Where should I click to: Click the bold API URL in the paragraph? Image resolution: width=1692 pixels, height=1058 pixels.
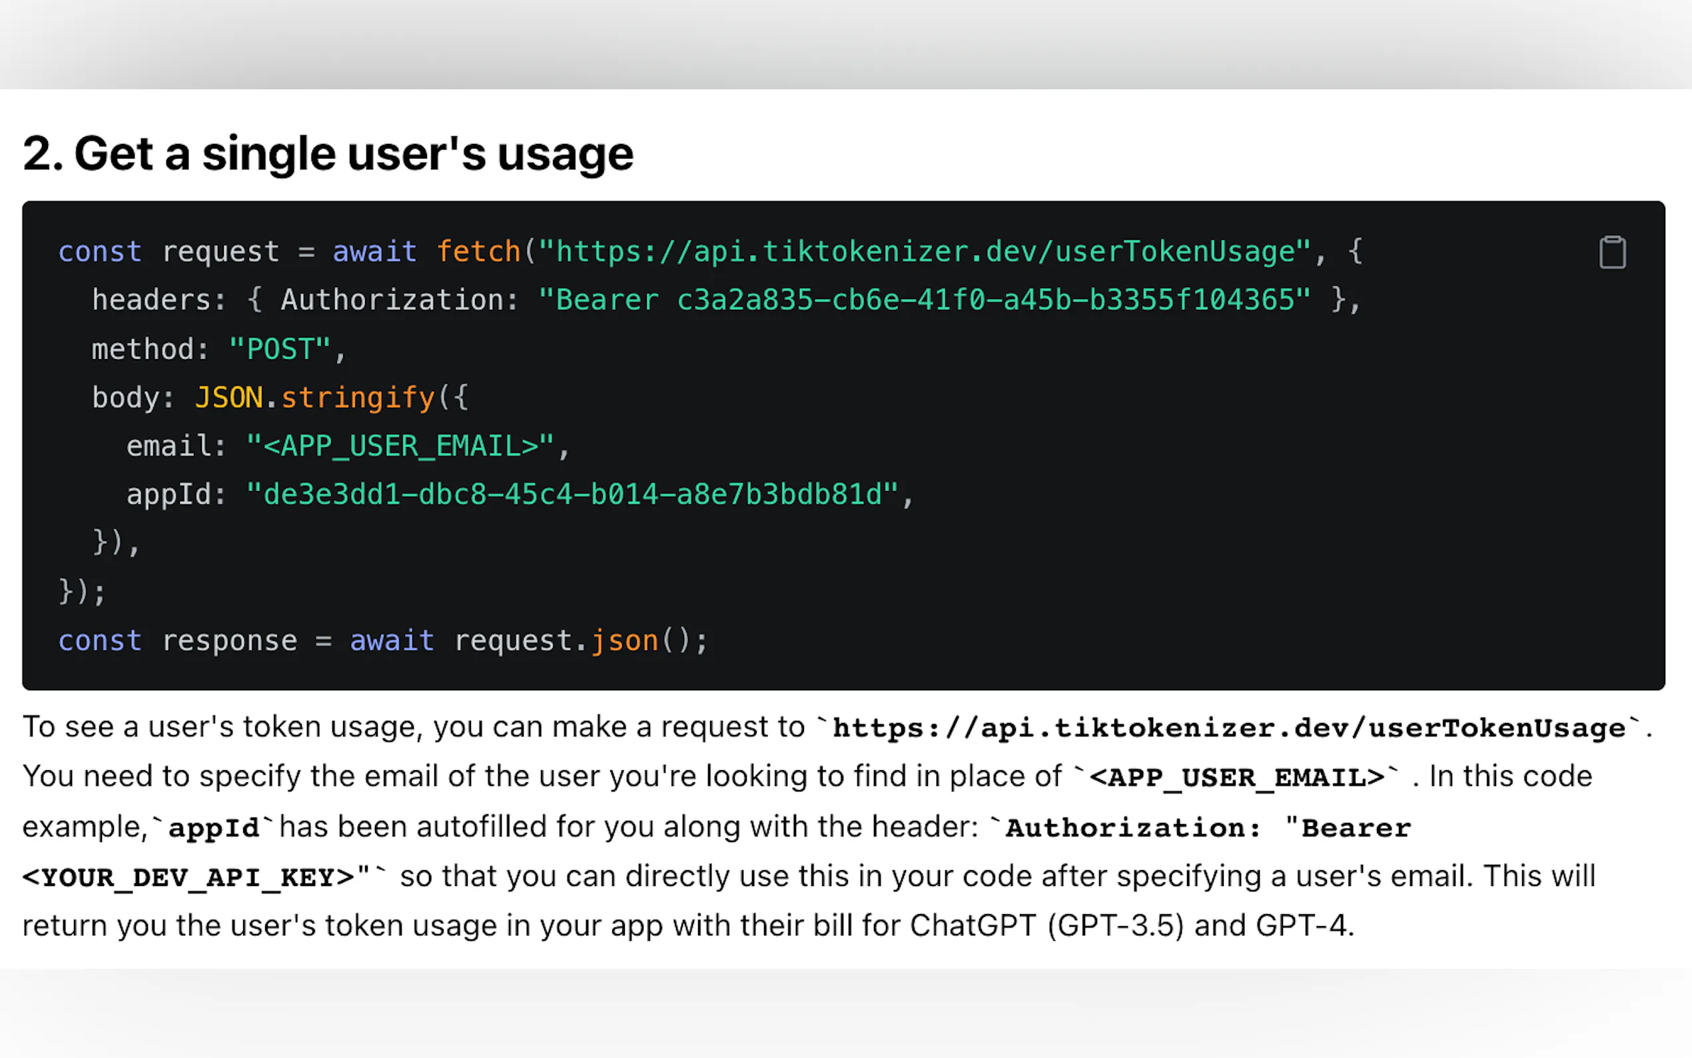pyautogui.click(x=1228, y=728)
